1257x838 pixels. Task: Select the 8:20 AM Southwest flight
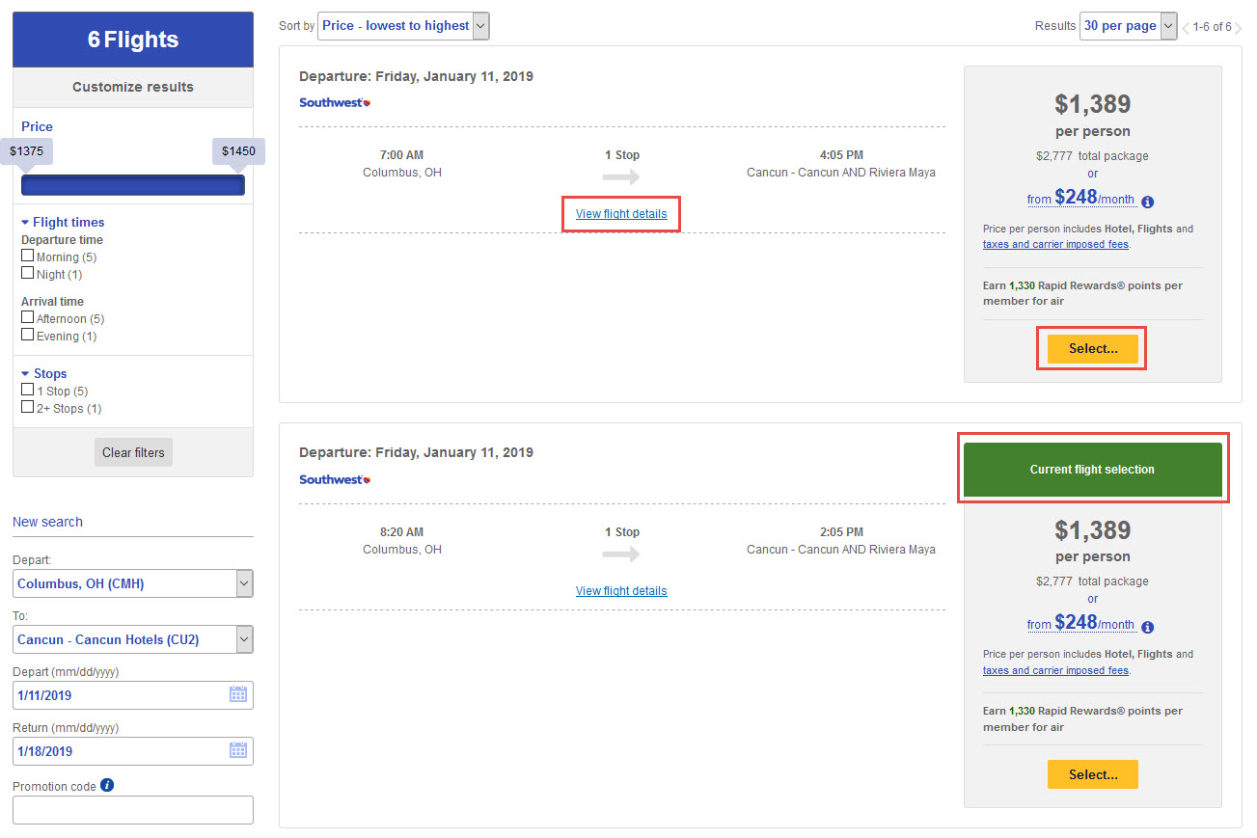(x=1092, y=774)
